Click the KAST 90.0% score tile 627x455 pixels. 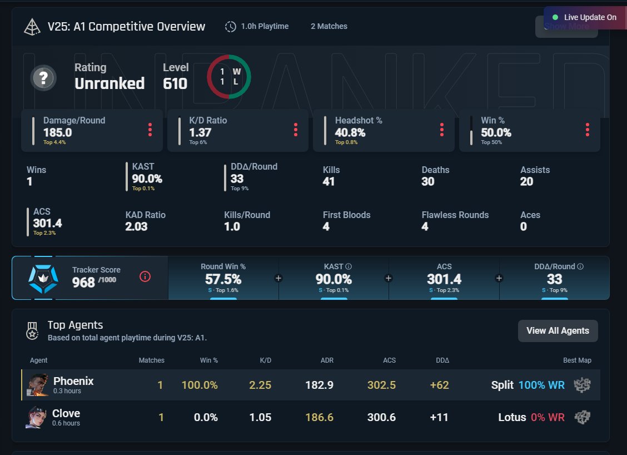[x=334, y=278]
